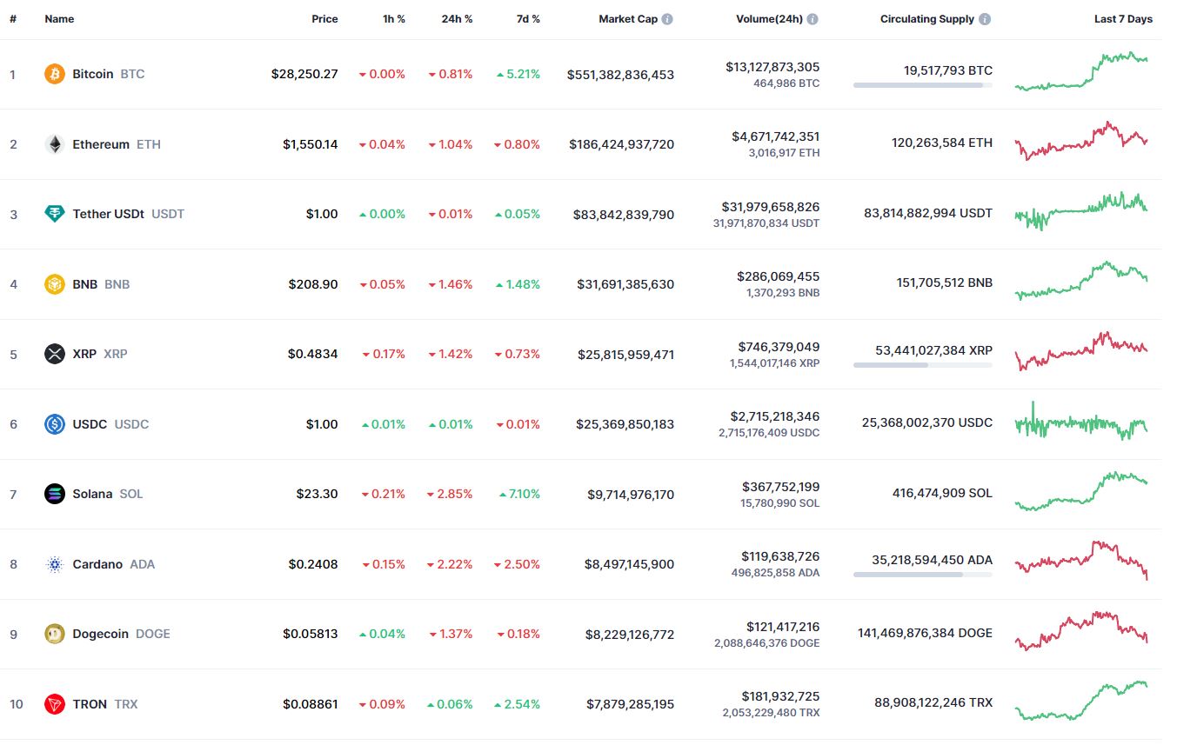Image resolution: width=1177 pixels, height=745 pixels.
Task: Open the USDC coin name link
Action: [110, 424]
